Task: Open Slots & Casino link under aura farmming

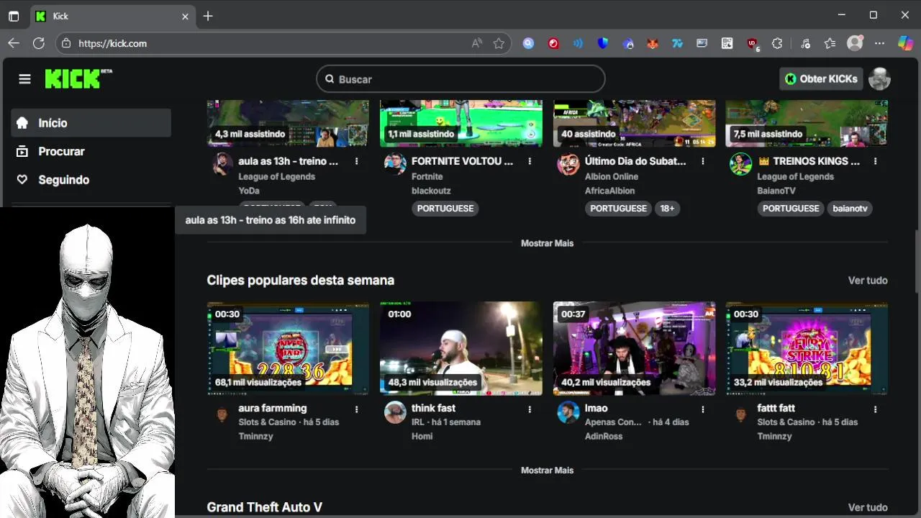Action: click(x=268, y=422)
